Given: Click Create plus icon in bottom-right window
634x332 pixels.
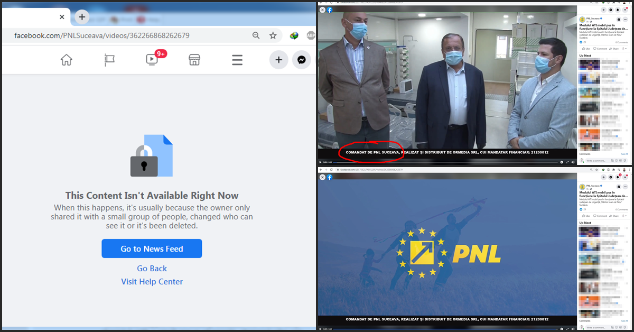Looking at the screenshot, I should (603, 177).
